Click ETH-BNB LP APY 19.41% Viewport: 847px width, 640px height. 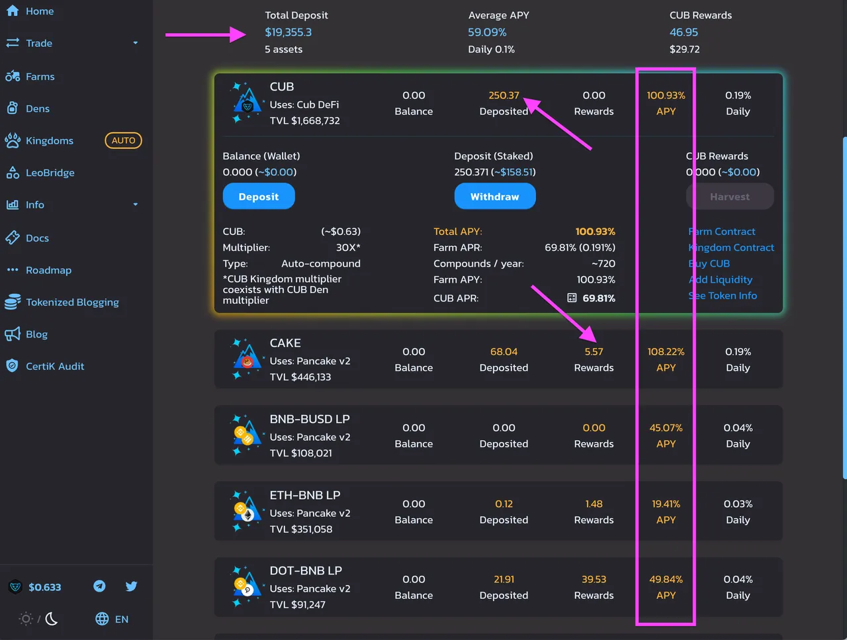click(x=666, y=504)
